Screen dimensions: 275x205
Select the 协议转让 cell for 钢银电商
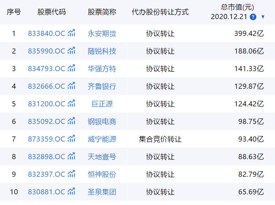160,121
